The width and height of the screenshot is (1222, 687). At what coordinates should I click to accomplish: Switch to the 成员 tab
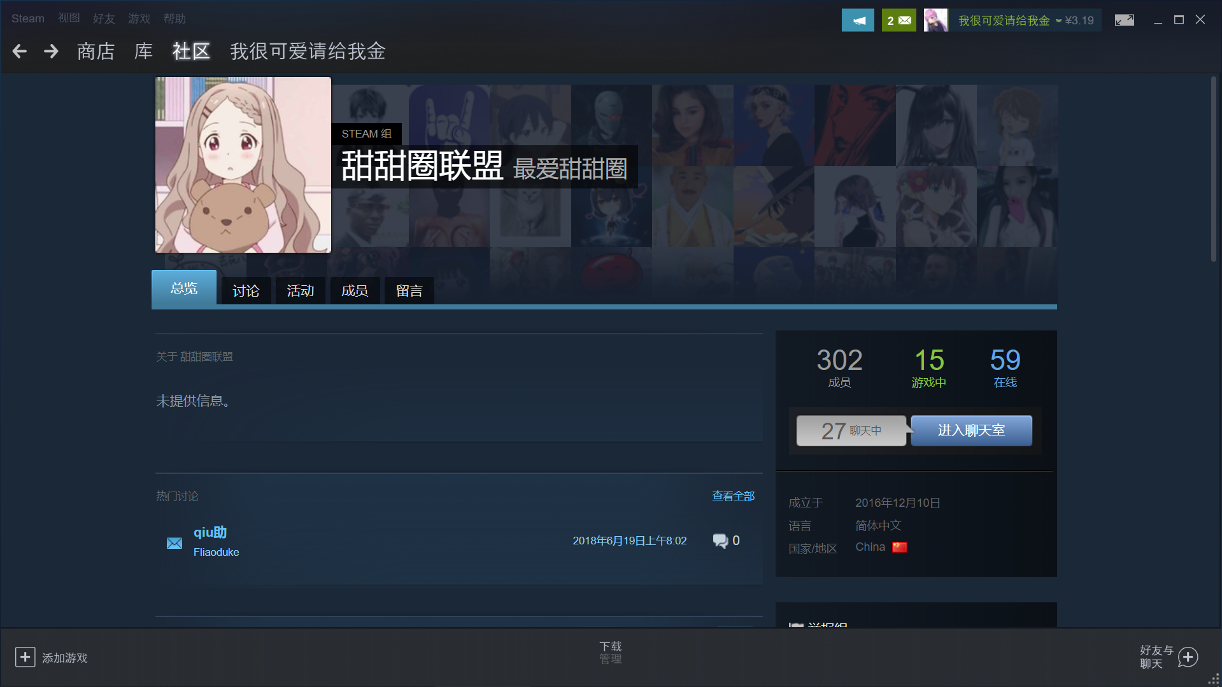pyautogui.click(x=355, y=290)
